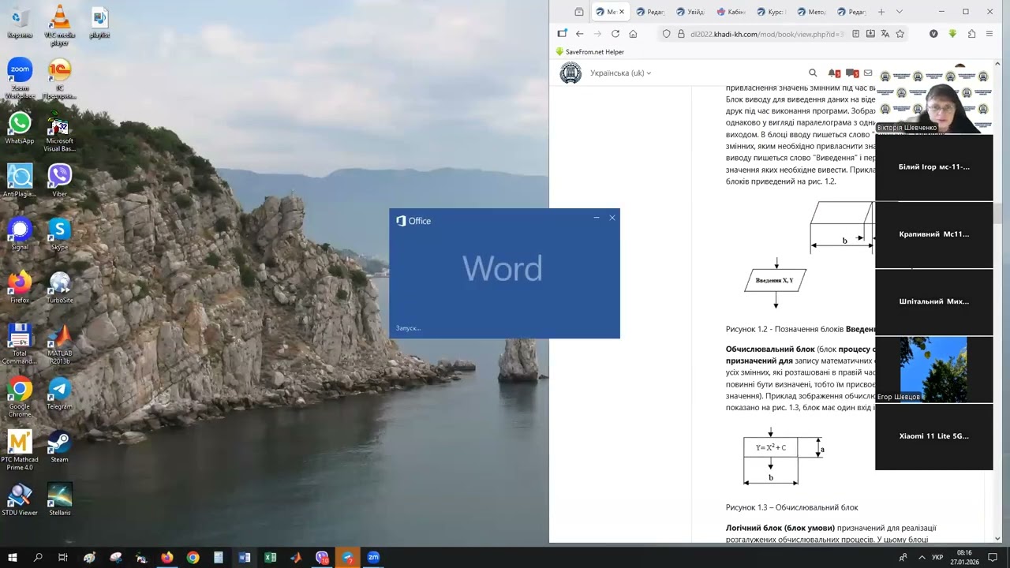
Task: Open the TurboSite desktop shortcut
Action: pos(59,287)
